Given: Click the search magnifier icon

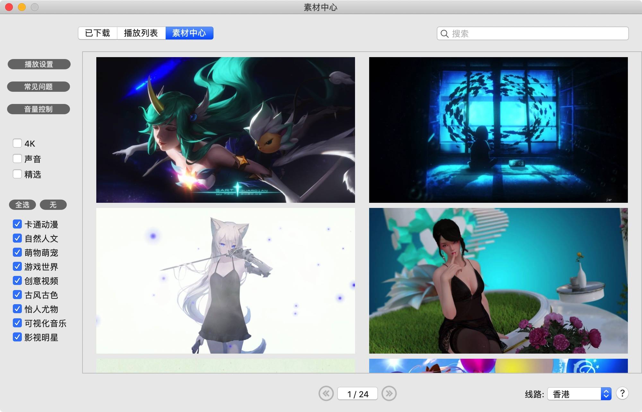Looking at the screenshot, I should tap(444, 34).
